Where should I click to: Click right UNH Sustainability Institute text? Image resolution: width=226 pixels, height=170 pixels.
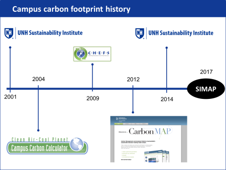[181, 33]
